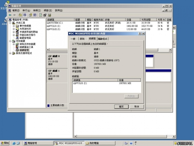The height and width of the screenshot is (146, 194).
Task: Click the 開始 Start button
Action: click(x=5, y=143)
